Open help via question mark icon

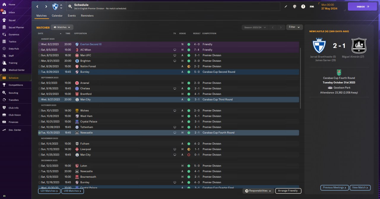pos(303,7)
